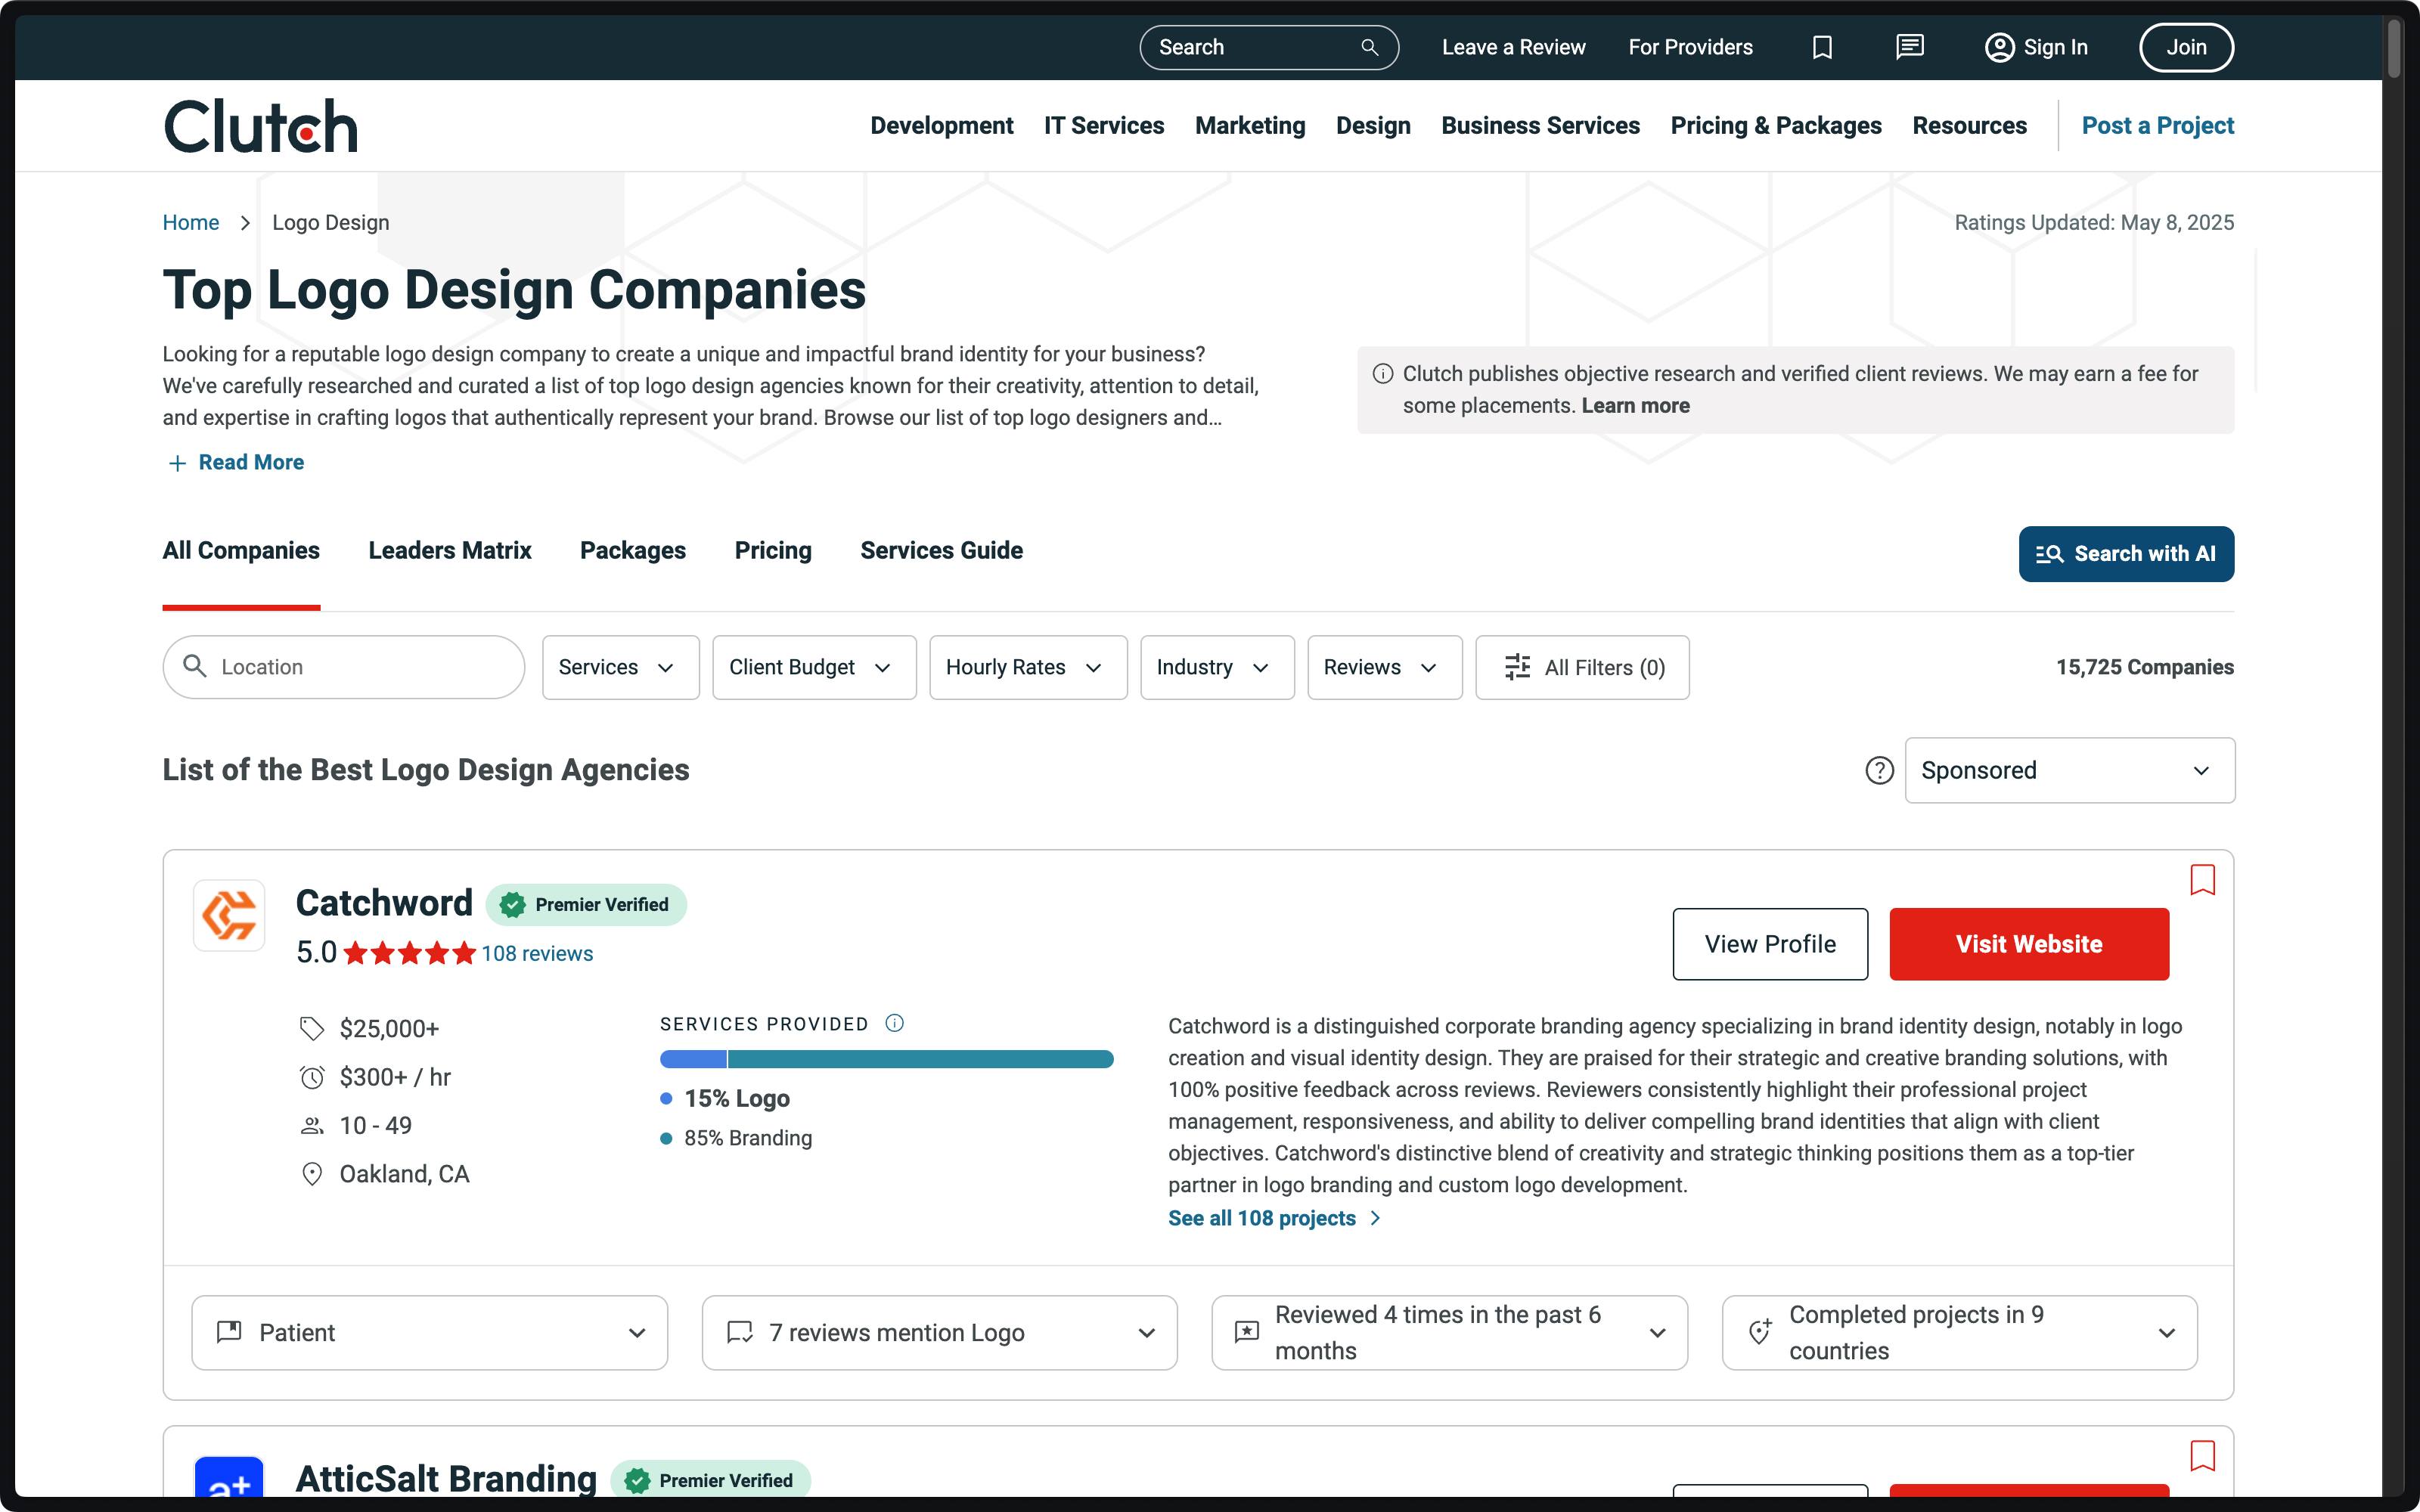
Task: Open the messages icon in header
Action: tap(1909, 47)
